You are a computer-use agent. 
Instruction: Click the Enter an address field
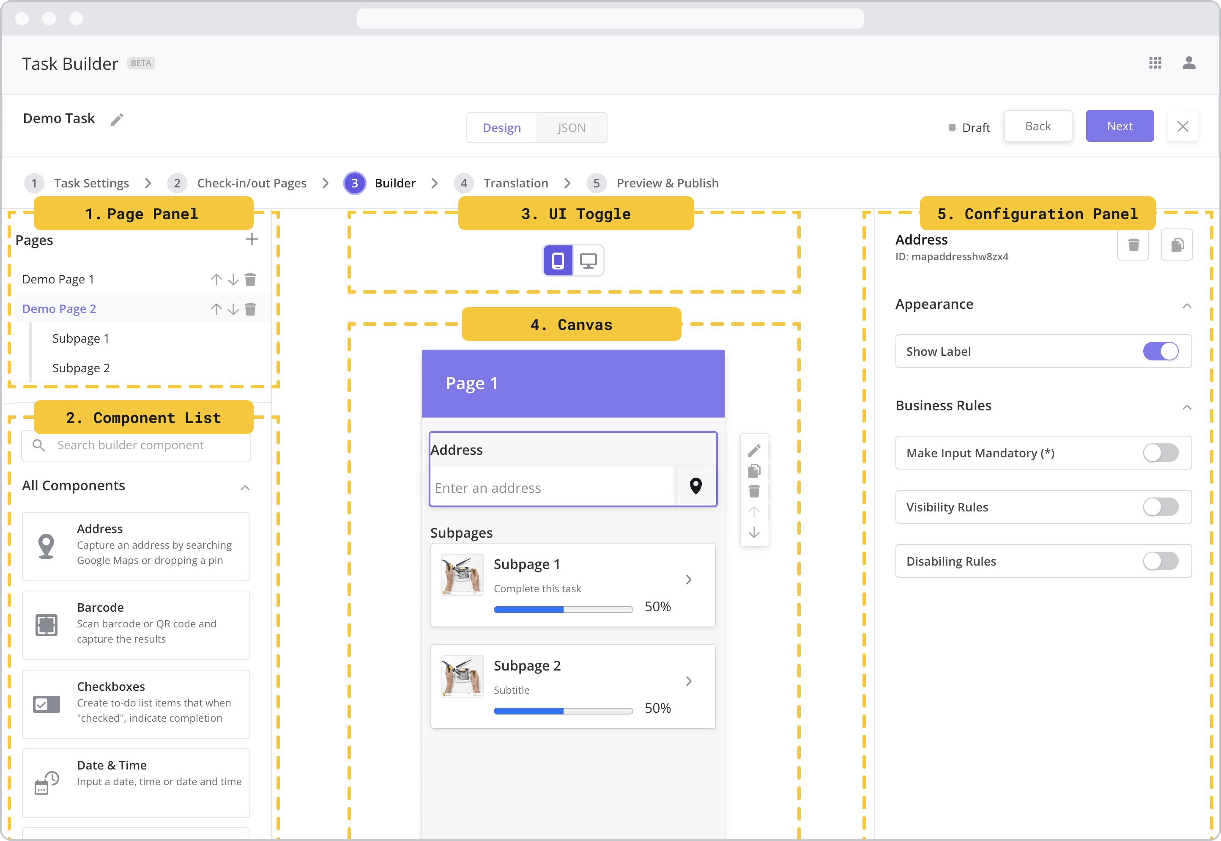[553, 488]
